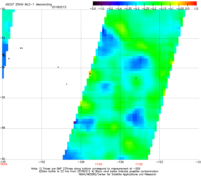Select the -22 latitude axis label

(3, 38)
